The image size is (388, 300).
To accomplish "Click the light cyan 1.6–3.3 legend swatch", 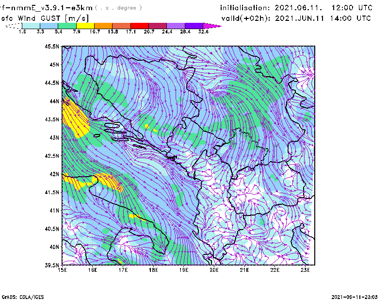I will tap(31, 26).
